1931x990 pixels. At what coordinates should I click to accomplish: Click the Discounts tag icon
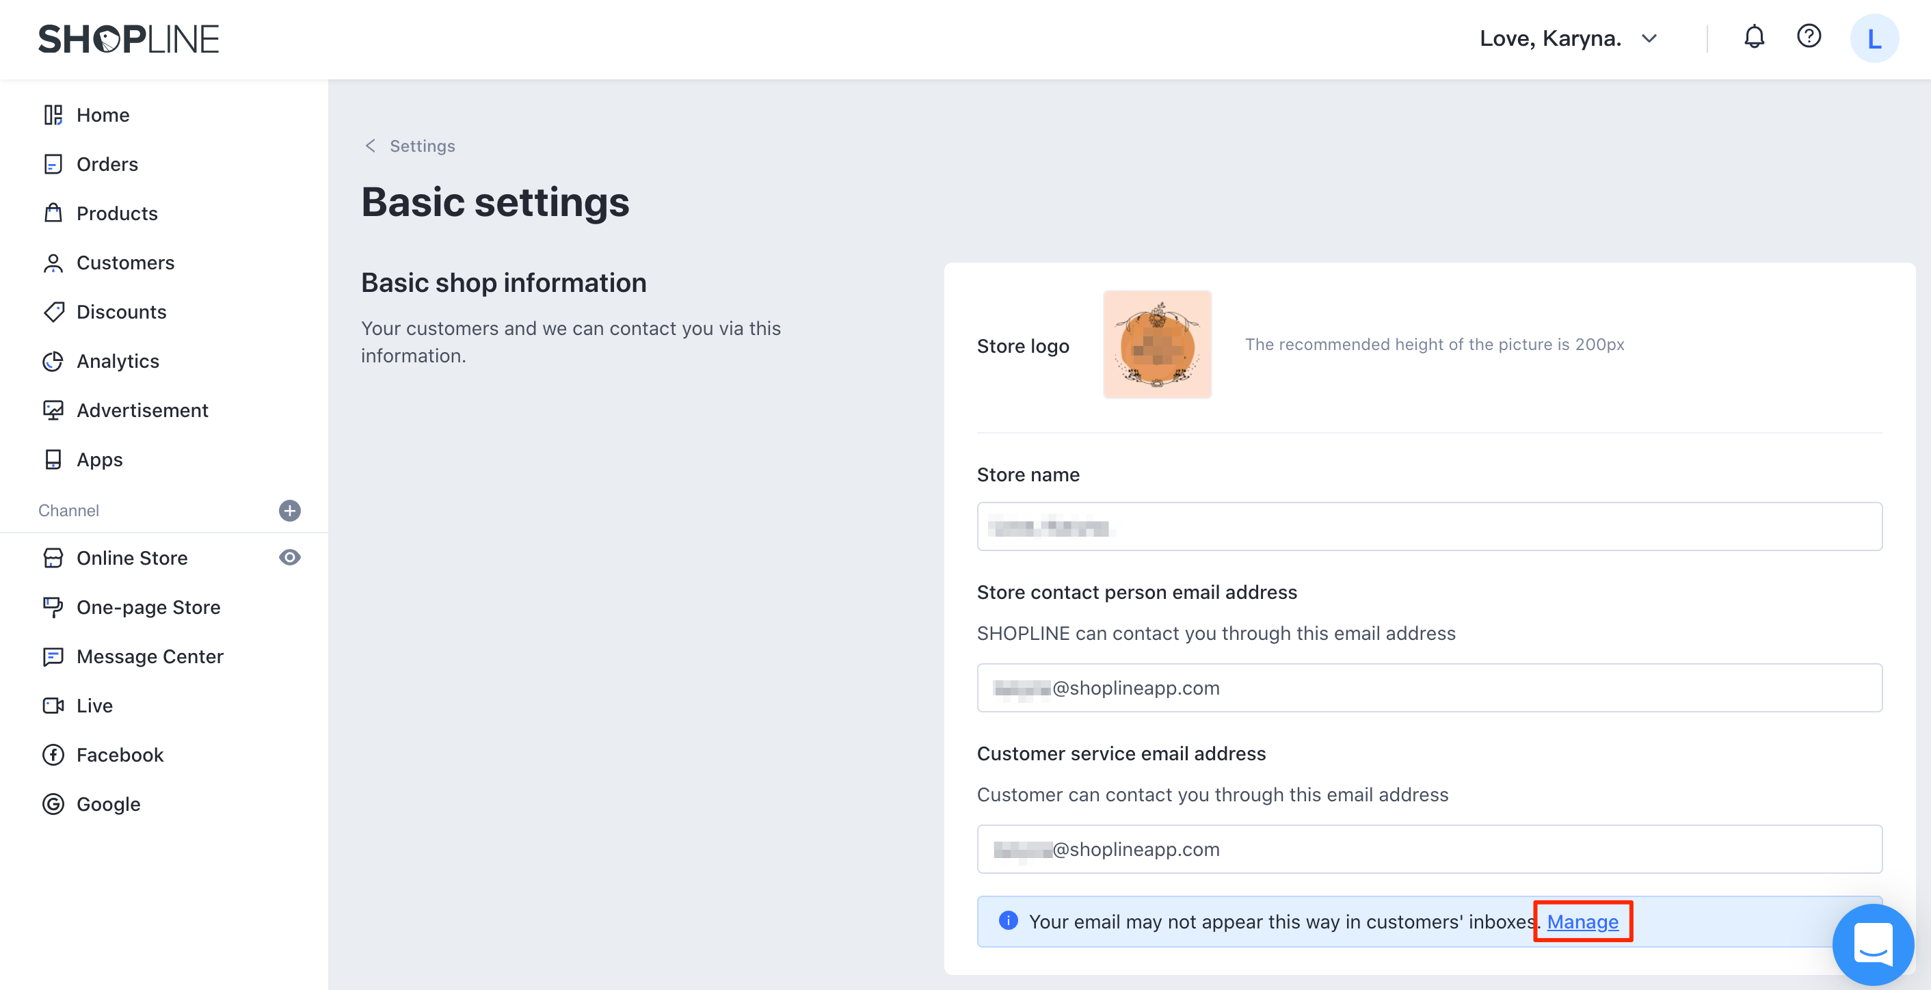tap(53, 312)
